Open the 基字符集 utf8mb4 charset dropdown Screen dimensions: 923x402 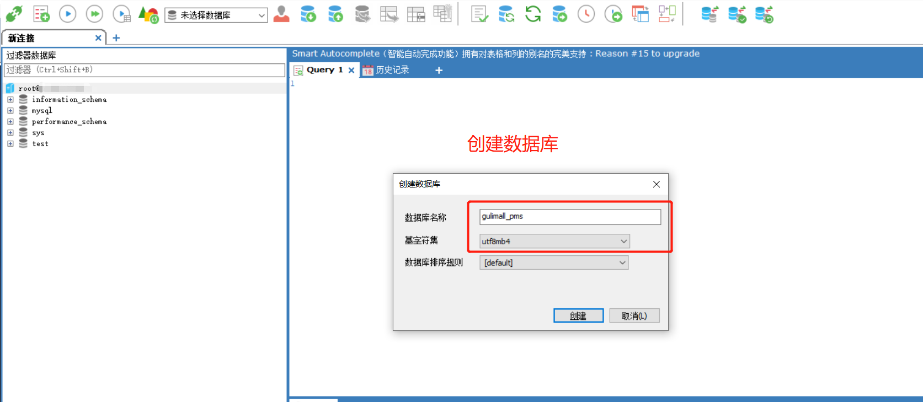click(554, 242)
